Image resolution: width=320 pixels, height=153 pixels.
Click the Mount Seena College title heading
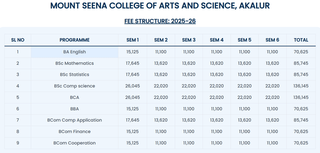coord(160,6)
